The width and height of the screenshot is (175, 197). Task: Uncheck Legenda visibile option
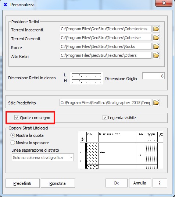pos(105,118)
